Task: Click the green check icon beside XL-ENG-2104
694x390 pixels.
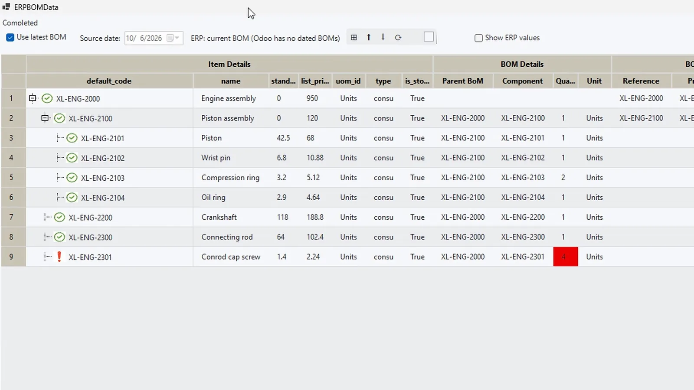Action: pos(72,198)
